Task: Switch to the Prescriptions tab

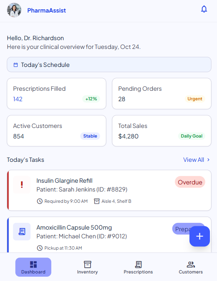Action: (138, 267)
